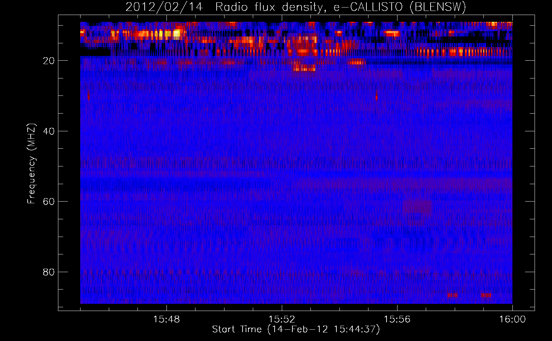Viewport: 552px width, 341px height.
Task: Click the 80 MHz frequency tick label
Action: [49, 272]
